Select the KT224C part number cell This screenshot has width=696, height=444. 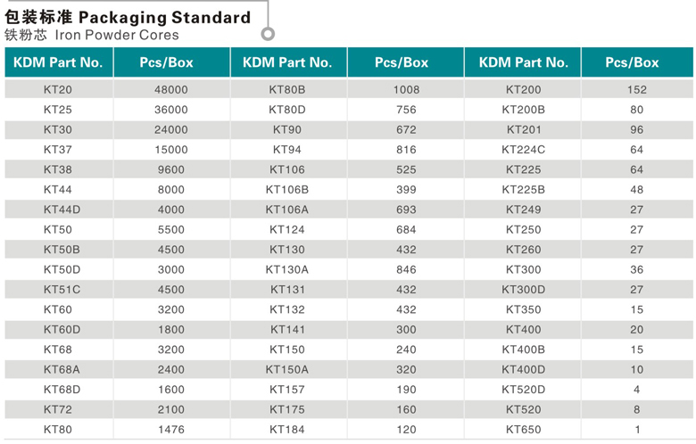point(523,150)
